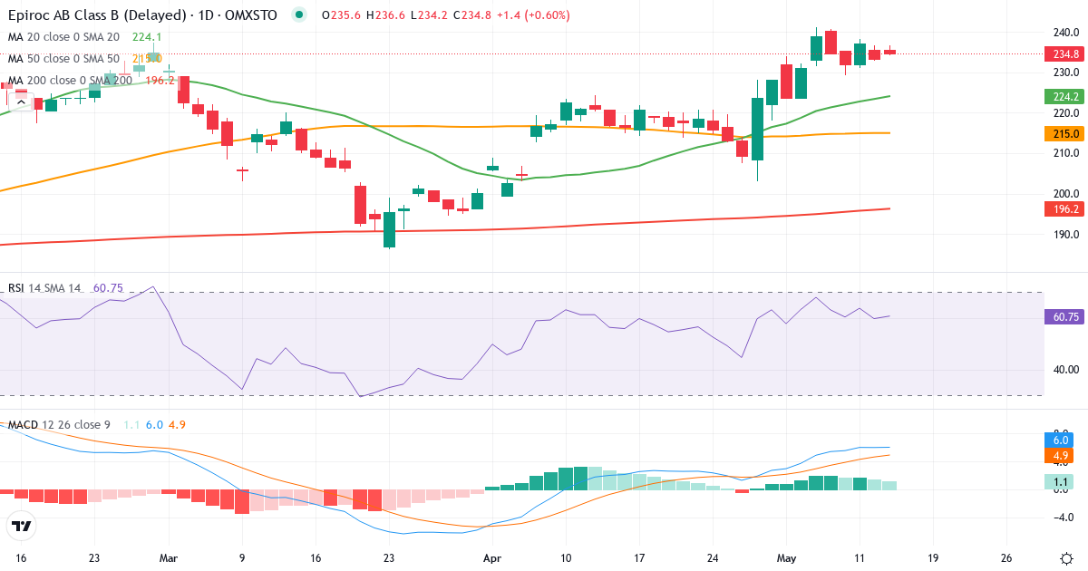Click the 26 date label on time axis

pos(1005,558)
